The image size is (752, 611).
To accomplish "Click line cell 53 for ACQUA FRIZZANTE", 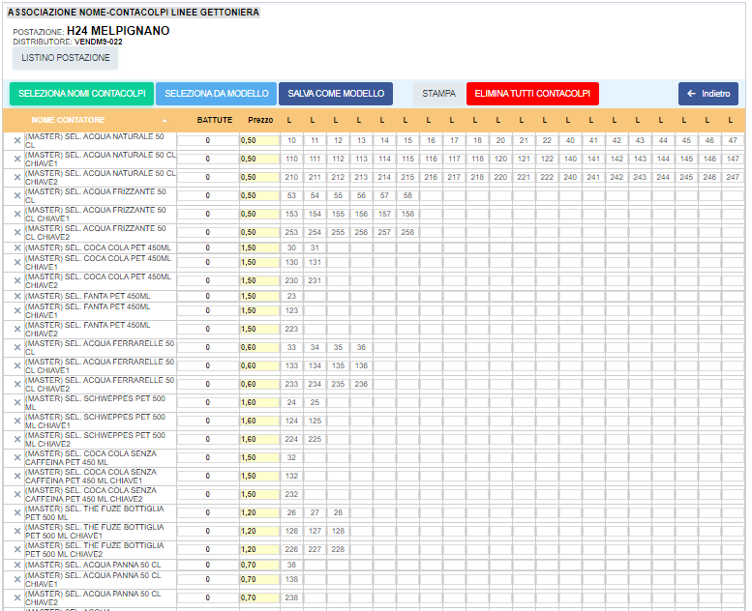I will [x=291, y=195].
